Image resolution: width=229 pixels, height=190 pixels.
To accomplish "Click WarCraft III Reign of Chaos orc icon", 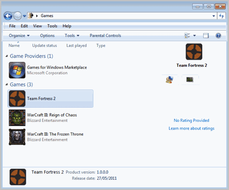I will click(x=17, y=118).
